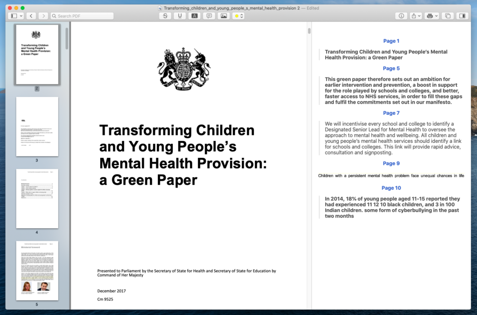477x315 pixels.
Task: Open the Share dropdown arrow
Action: pos(419,15)
